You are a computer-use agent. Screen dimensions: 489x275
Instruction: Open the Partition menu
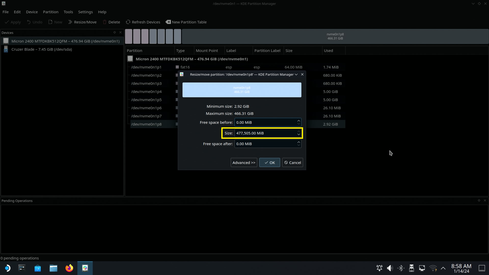coord(50,12)
